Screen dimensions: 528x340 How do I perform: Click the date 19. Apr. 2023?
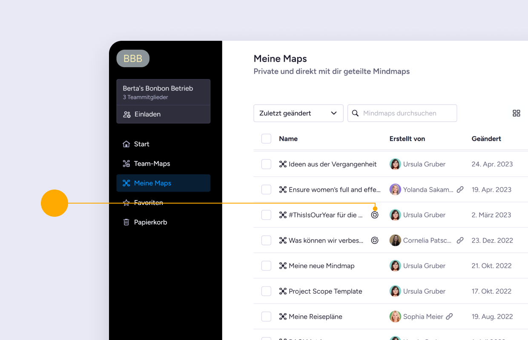coord(491,190)
